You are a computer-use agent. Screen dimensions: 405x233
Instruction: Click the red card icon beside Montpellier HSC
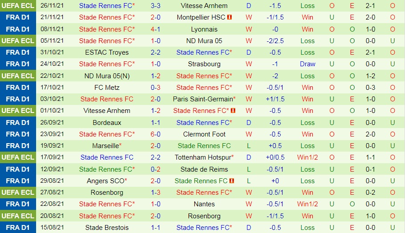click(x=230, y=17)
